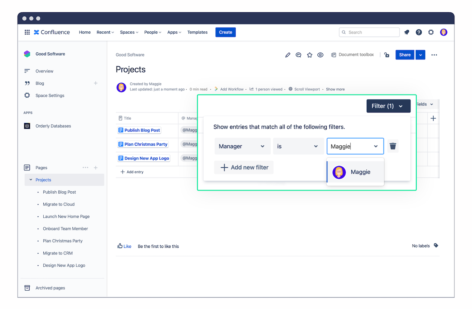472x309 pixels.
Task: Click the Add new filter button
Action: click(x=244, y=167)
